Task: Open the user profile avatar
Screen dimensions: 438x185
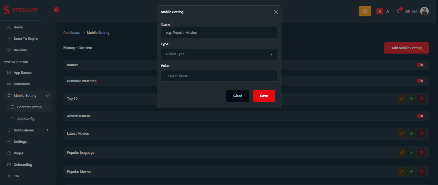Action: click(424, 11)
